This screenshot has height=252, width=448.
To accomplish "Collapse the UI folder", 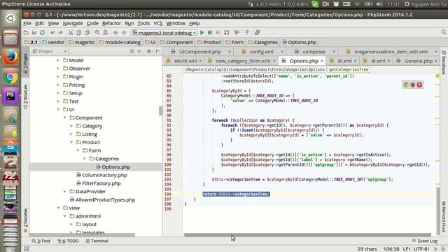I will coord(58,109).
